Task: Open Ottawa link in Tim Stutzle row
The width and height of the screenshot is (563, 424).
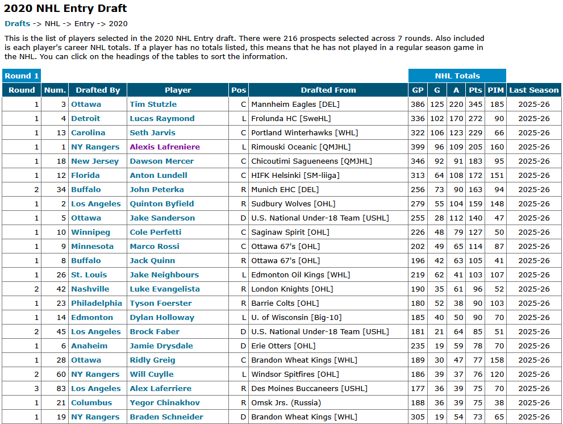Action: 86,104
